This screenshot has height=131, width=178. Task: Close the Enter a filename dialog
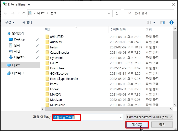(x=173, y=4)
